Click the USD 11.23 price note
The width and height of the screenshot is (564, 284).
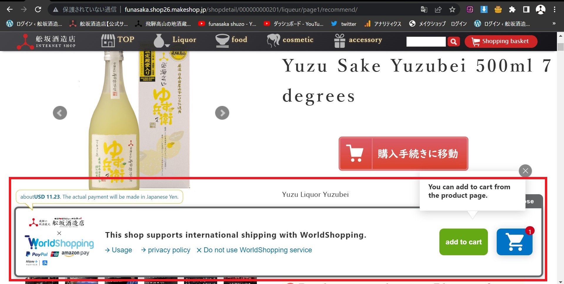[x=99, y=197]
